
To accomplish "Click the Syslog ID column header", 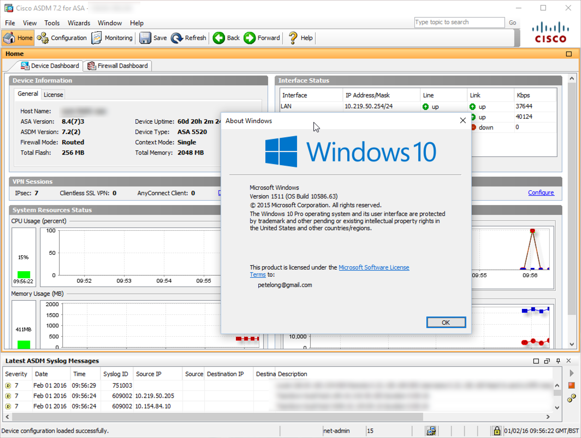I will (117, 374).
